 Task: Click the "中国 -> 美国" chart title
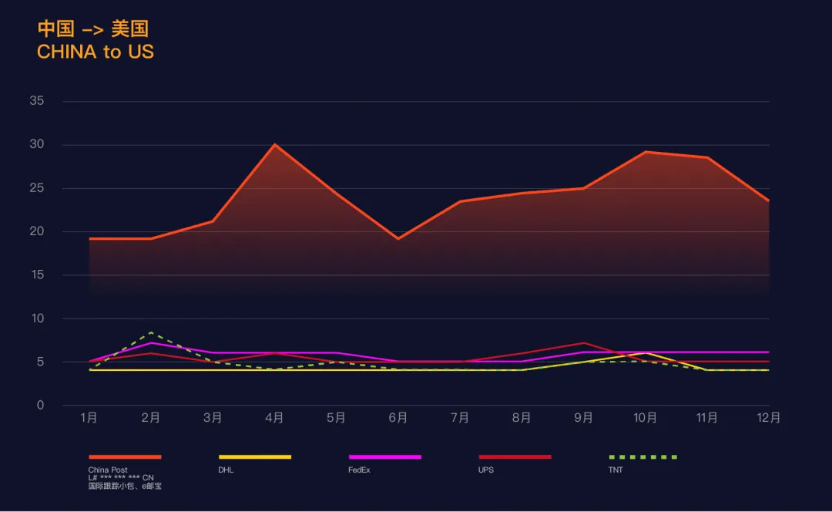pyautogui.click(x=93, y=29)
